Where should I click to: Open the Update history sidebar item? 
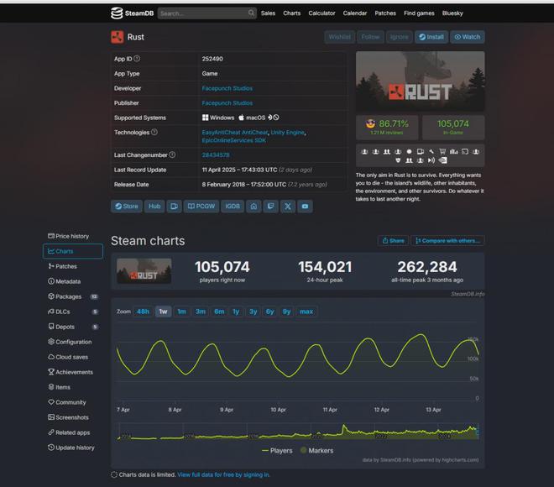[x=72, y=448]
